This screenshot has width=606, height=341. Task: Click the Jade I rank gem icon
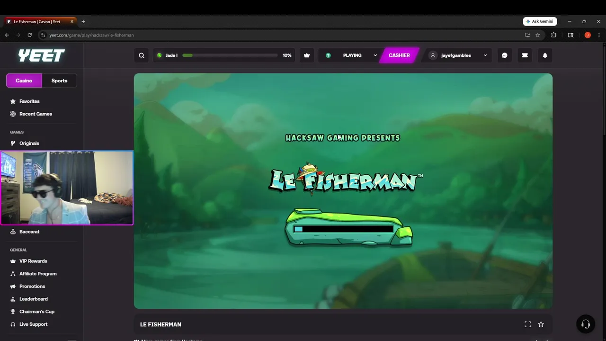pos(159,55)
